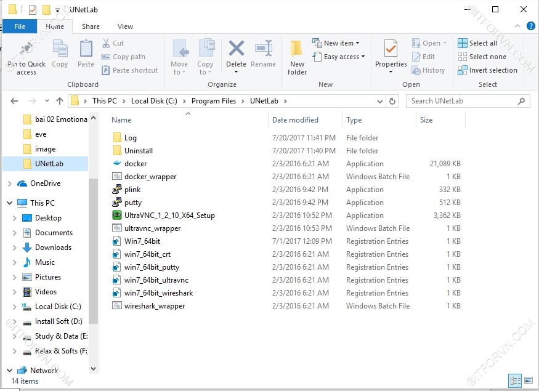Screen dimensions: 539x391
Task: Click Invert selection in ribbon
Action: pyautogui.click(x=488, y=70)
